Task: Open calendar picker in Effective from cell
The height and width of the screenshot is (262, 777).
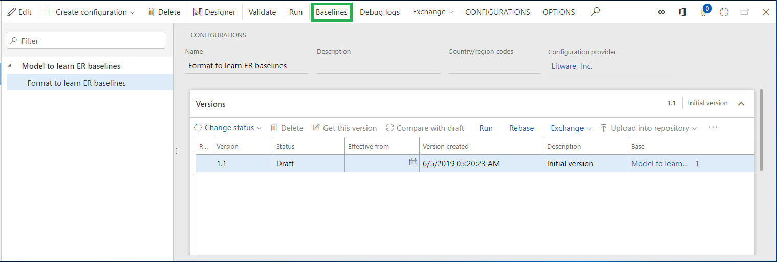Action: point(413,162)
